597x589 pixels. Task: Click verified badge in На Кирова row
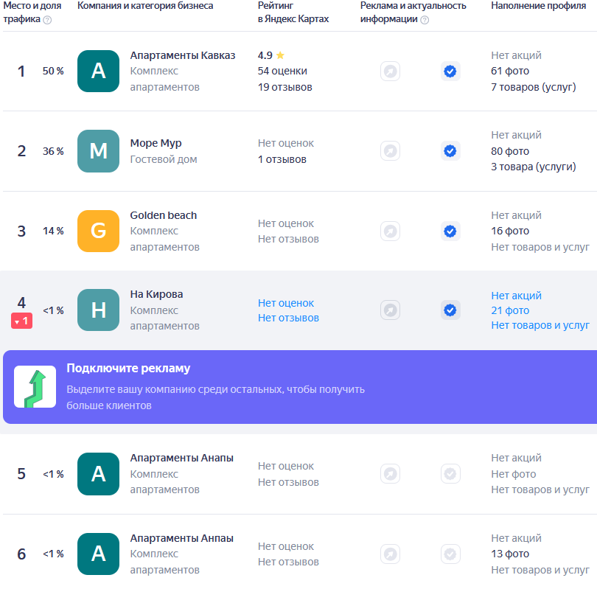[x=450, y=310]
